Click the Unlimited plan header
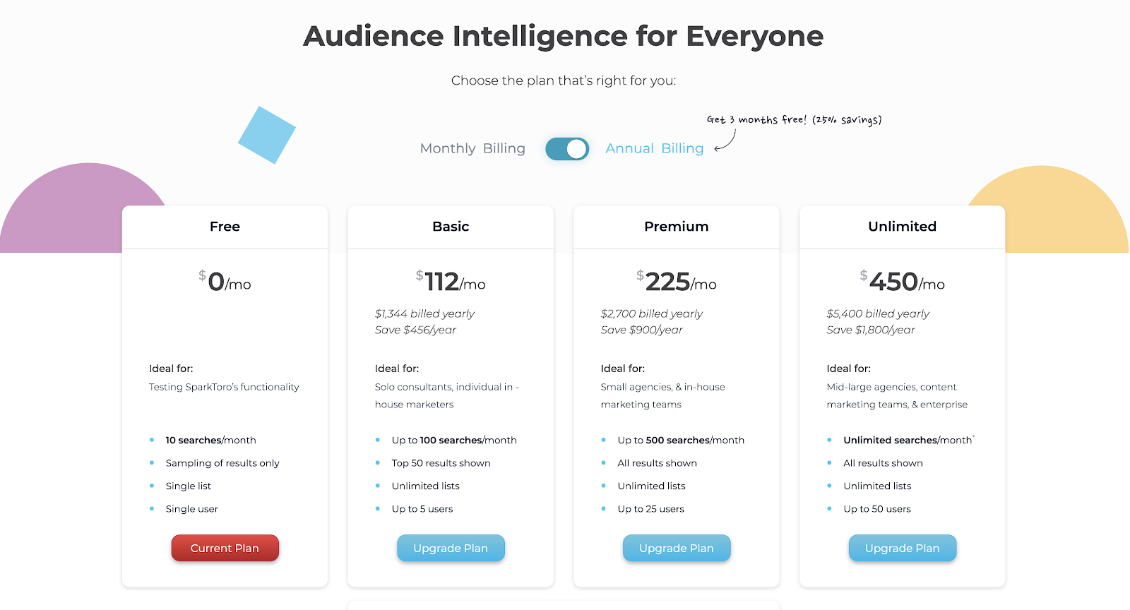This screenshot has height=610, width=1130. (903, 227)
